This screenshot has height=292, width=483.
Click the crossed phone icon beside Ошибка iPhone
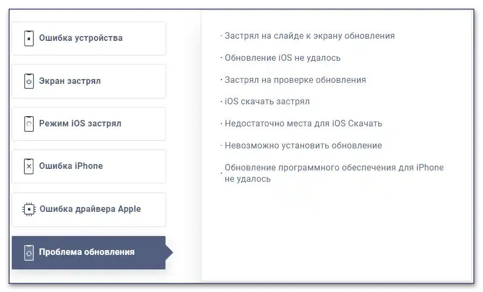29,167
